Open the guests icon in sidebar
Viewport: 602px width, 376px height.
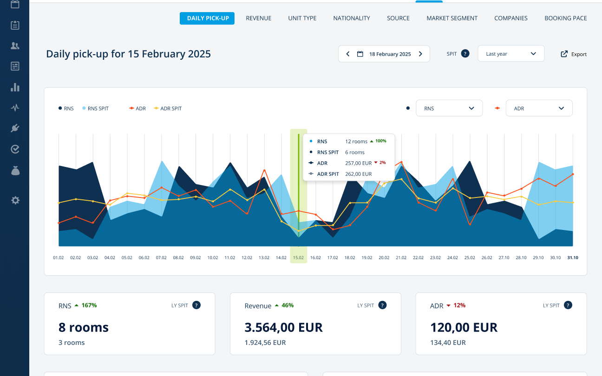click(x=15, y=45)
